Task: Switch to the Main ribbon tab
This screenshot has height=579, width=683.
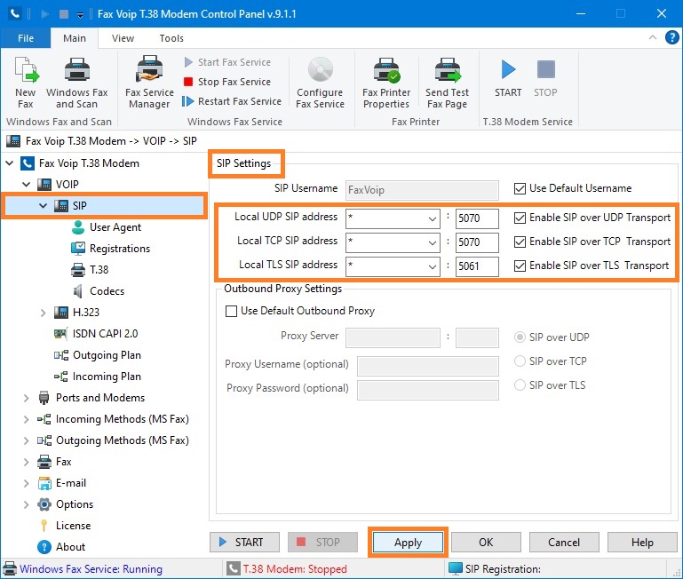Action: tap(75, 38)
